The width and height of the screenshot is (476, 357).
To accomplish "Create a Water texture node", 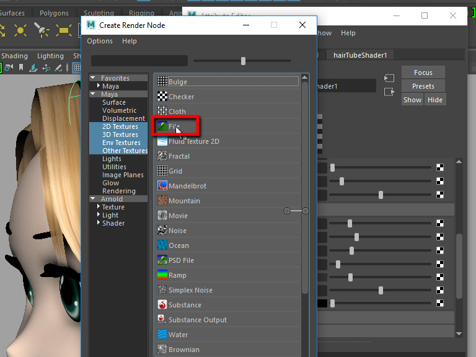I will tap(227, 335).
